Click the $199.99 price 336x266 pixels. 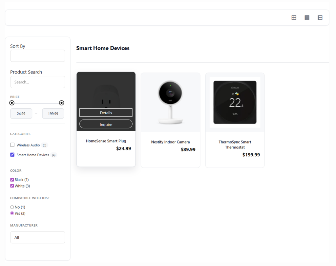251,155
